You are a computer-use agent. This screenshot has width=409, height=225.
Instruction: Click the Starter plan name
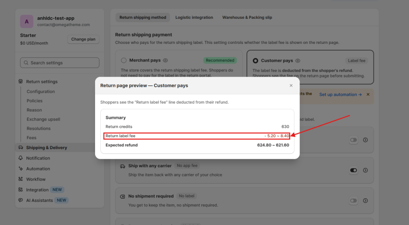pyautogui.click(x=28, y=36)
